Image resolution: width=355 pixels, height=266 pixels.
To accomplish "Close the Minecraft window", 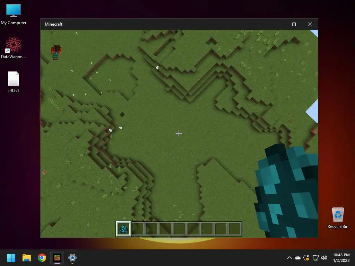I will 310,24.
